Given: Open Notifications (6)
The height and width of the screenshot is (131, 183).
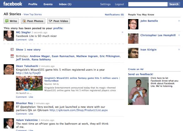Looking at the screenshot, I should pos(114,15).
